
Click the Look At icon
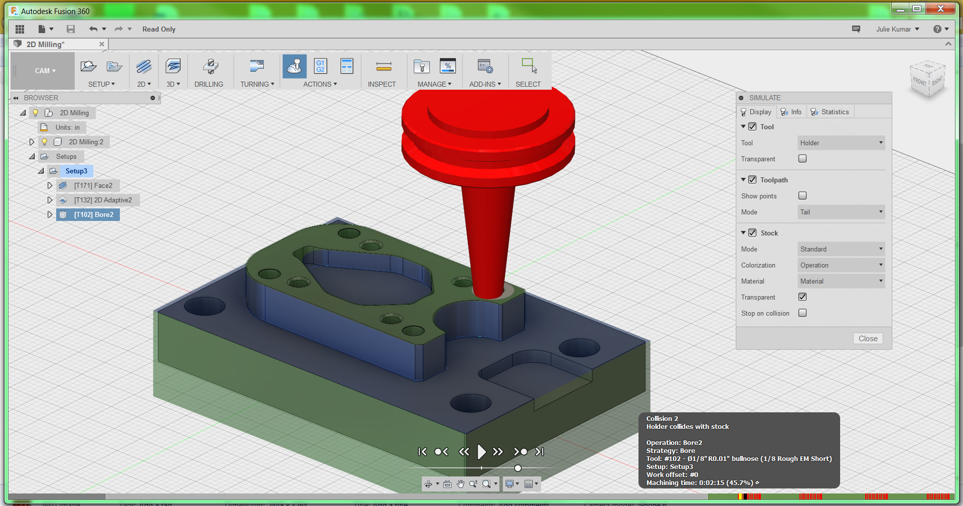point(447,484)
